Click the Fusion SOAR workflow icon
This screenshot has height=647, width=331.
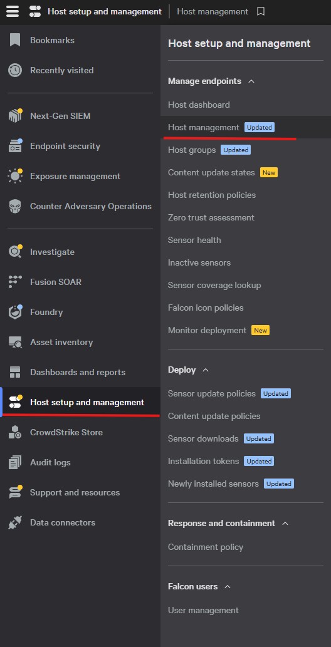pyautogui.click(x=15, y=282)
